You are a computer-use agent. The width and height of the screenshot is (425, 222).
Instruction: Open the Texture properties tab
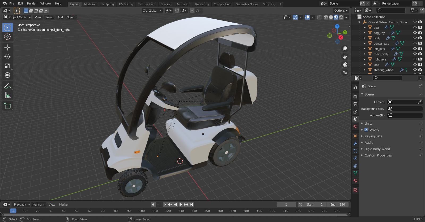point(355,190)
